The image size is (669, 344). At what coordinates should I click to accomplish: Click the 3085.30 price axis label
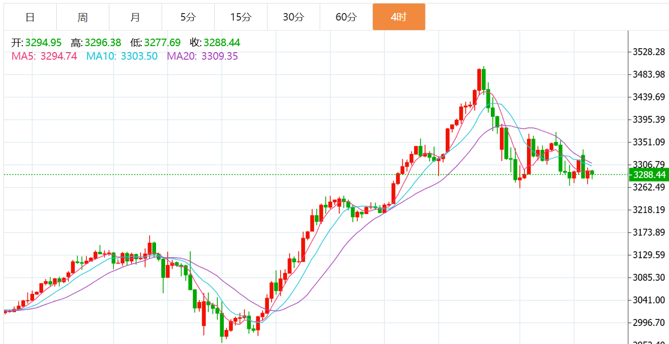click(649, 277)
